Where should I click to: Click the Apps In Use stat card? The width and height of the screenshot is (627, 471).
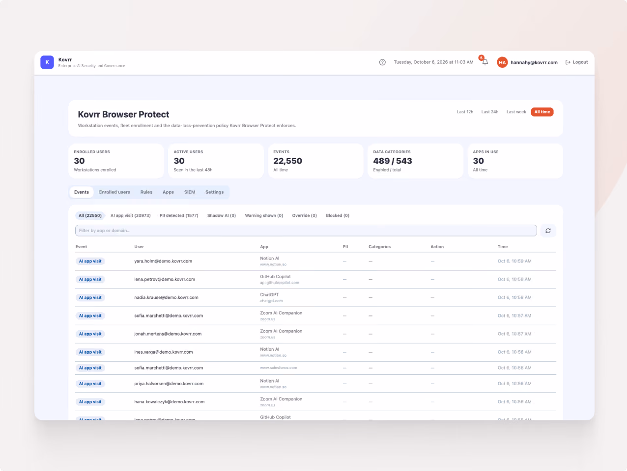[x=515, y=161]
